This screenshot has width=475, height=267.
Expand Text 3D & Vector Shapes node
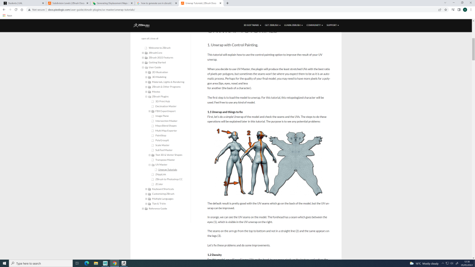pos(150,155)
